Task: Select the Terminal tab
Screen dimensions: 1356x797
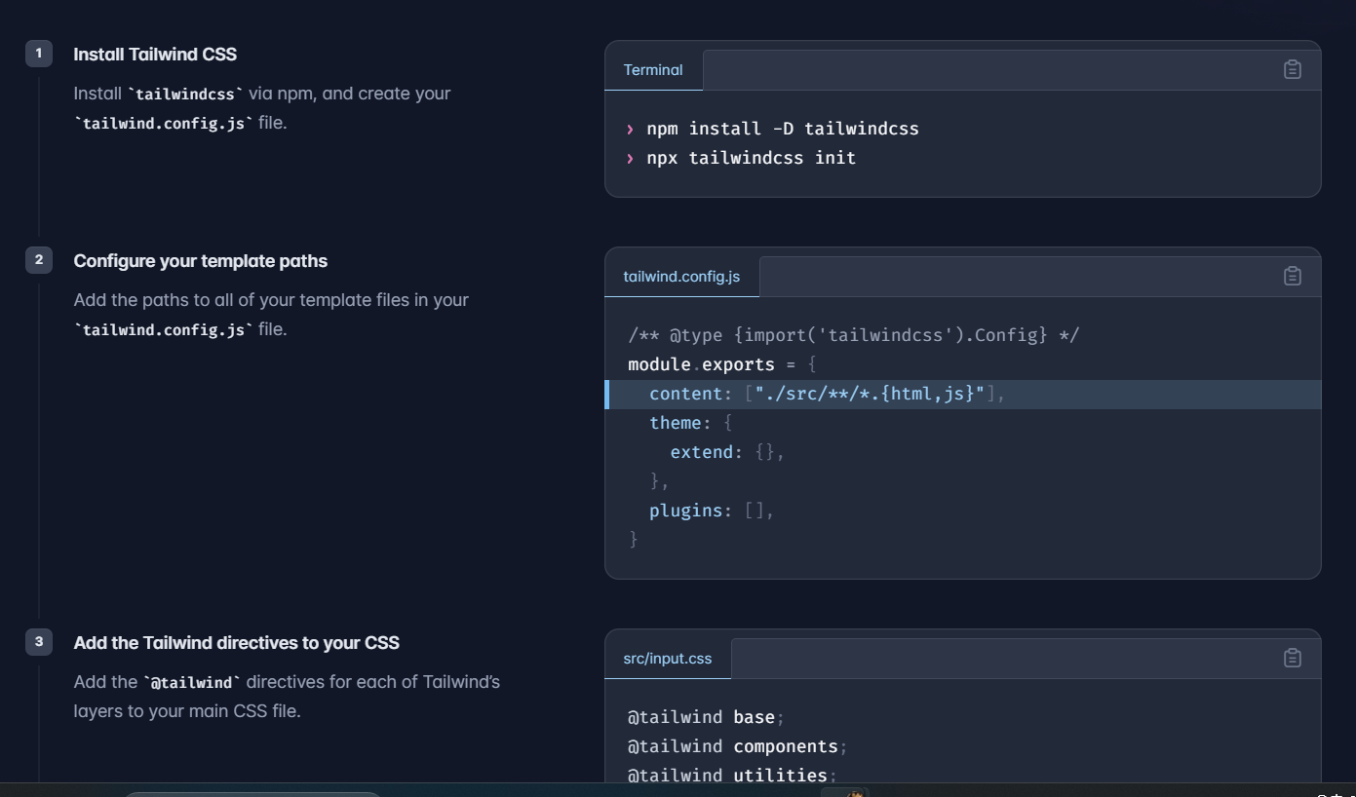Action: coord(653,70)
